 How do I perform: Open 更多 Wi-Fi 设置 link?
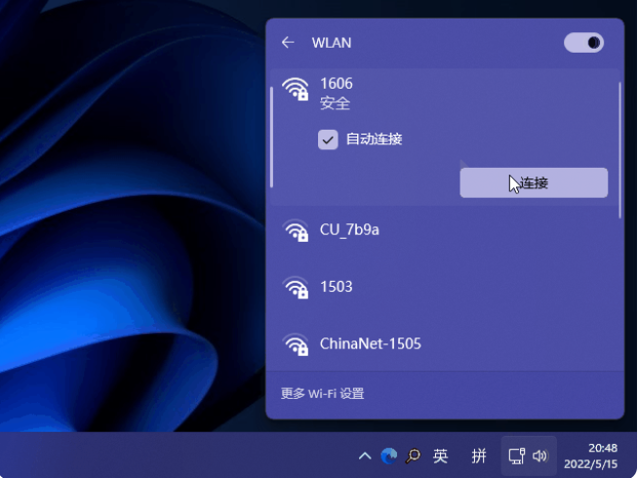pos(322,394)
